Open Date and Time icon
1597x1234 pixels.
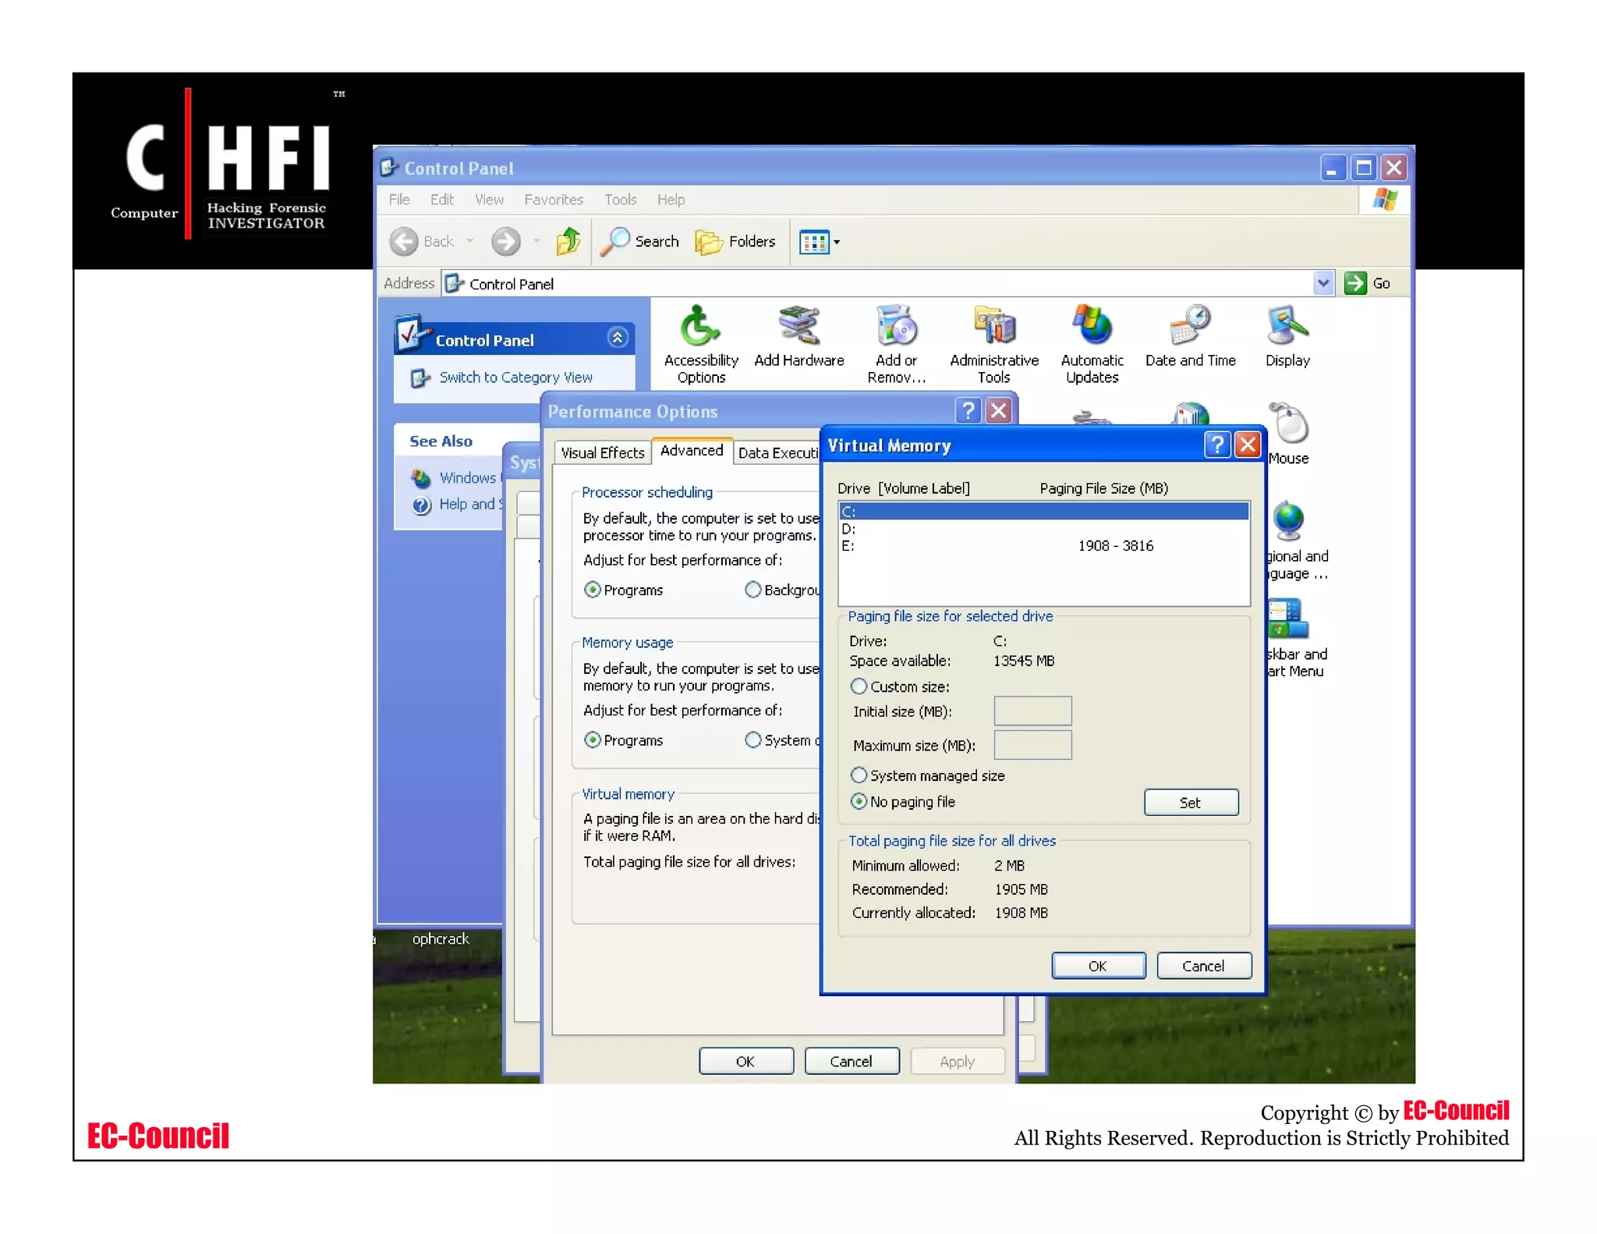[x=1190, y=328]
